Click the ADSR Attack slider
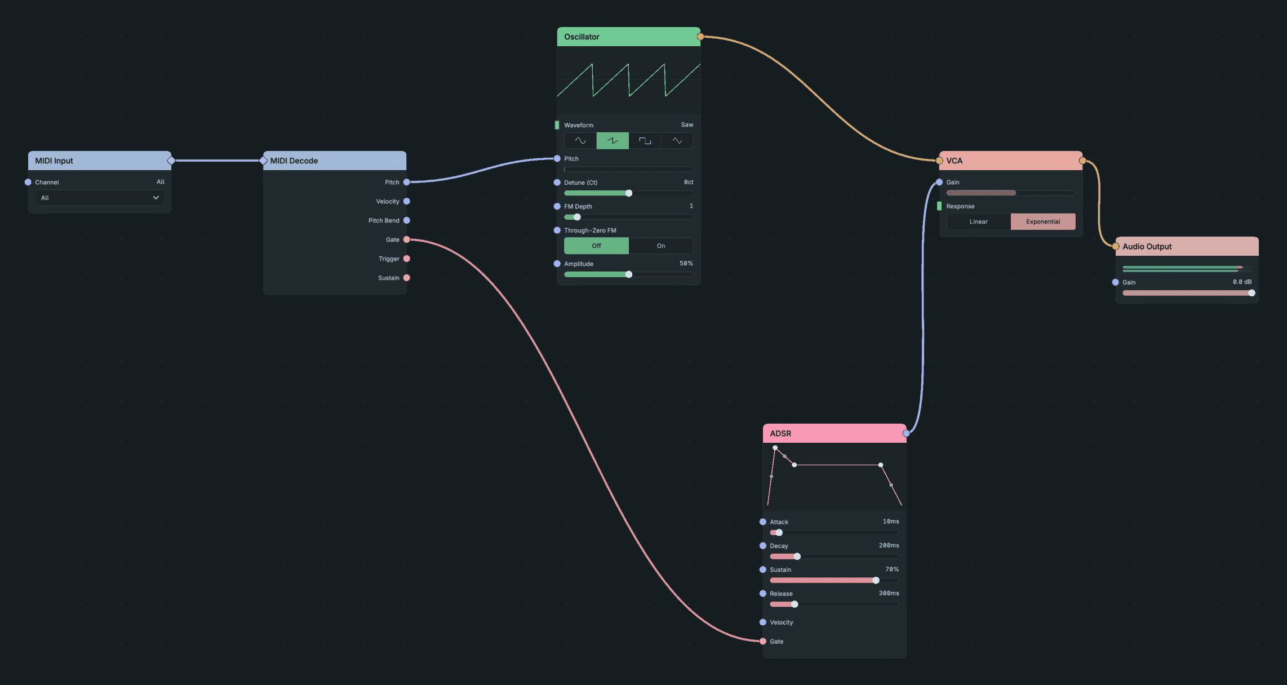The image size is (1287, 685). [x=834, y=532]
